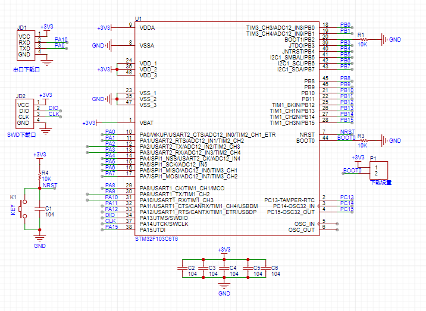Image resolution: width=426 pixels, height=311 pixels.
Task: Click the U1 designator label
Action: (139, 19)
